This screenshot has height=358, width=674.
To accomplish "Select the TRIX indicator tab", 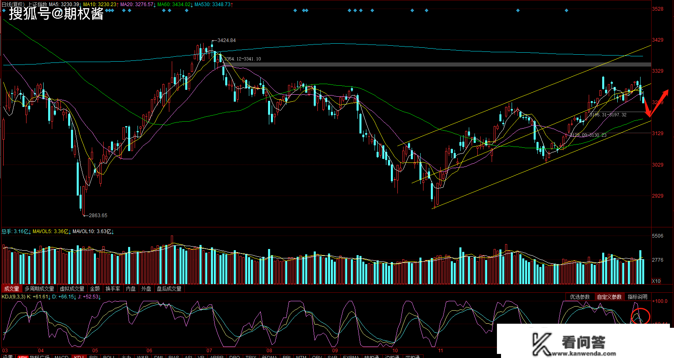I will (x=251, y=356).
